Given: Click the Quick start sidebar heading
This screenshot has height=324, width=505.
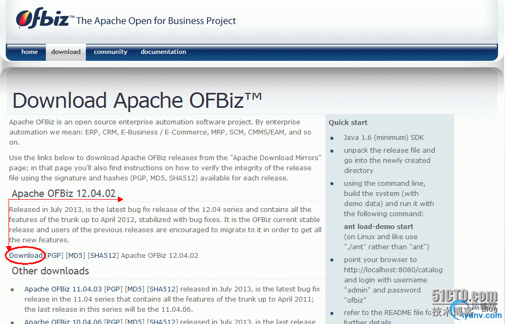Looking at the screenshot, I should click(348, 123).
